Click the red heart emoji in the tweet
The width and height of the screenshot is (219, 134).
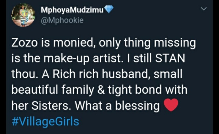[x=171, y=105]
